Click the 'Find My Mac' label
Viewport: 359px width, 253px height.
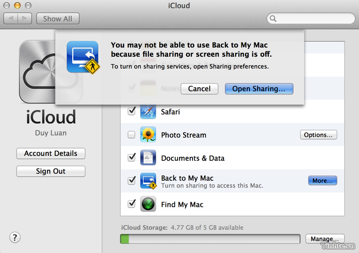pos(182,205)
